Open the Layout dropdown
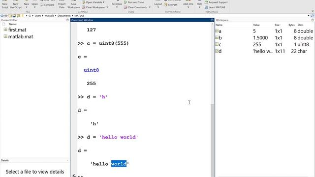 click(158, 5)
